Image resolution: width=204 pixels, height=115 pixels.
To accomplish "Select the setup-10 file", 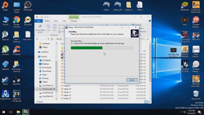I will (67, 89).
